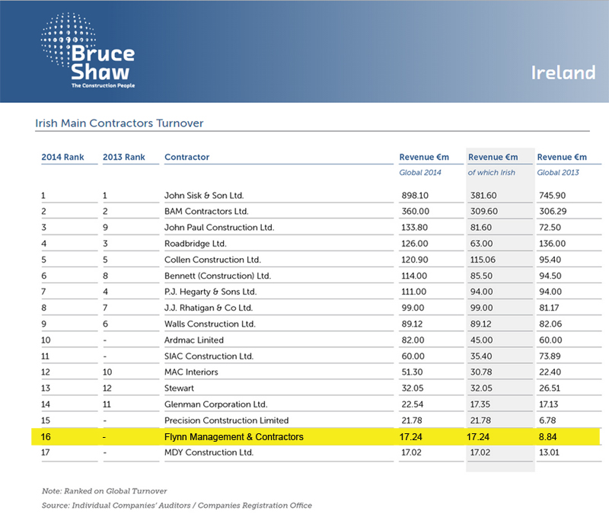Click Glenman global 2014 revenue '22.54'
Screen dimensions: 609x530
click(x=413, y=404)
